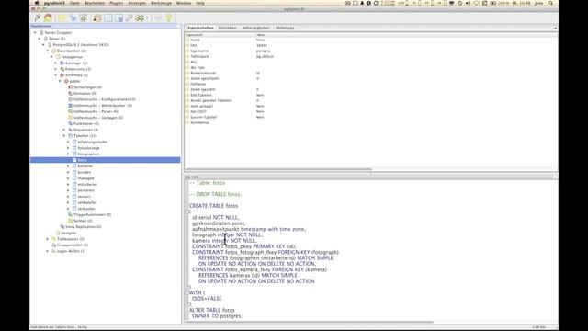Select the Gruppenrollen node
This screenshot has height=331, width=588.
point(73,245)
